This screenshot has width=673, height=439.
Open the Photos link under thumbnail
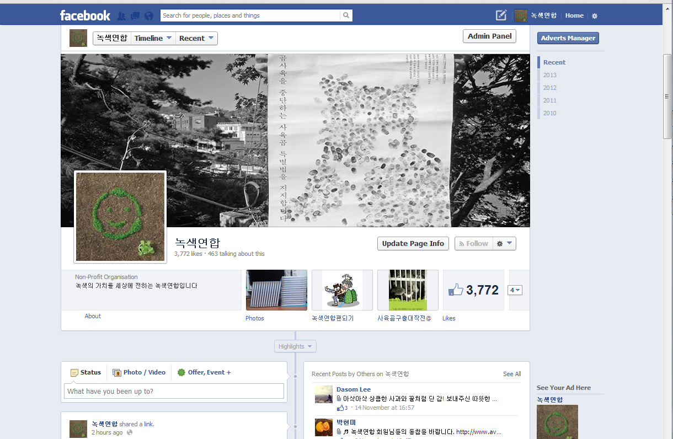click(x=255, y=318)
